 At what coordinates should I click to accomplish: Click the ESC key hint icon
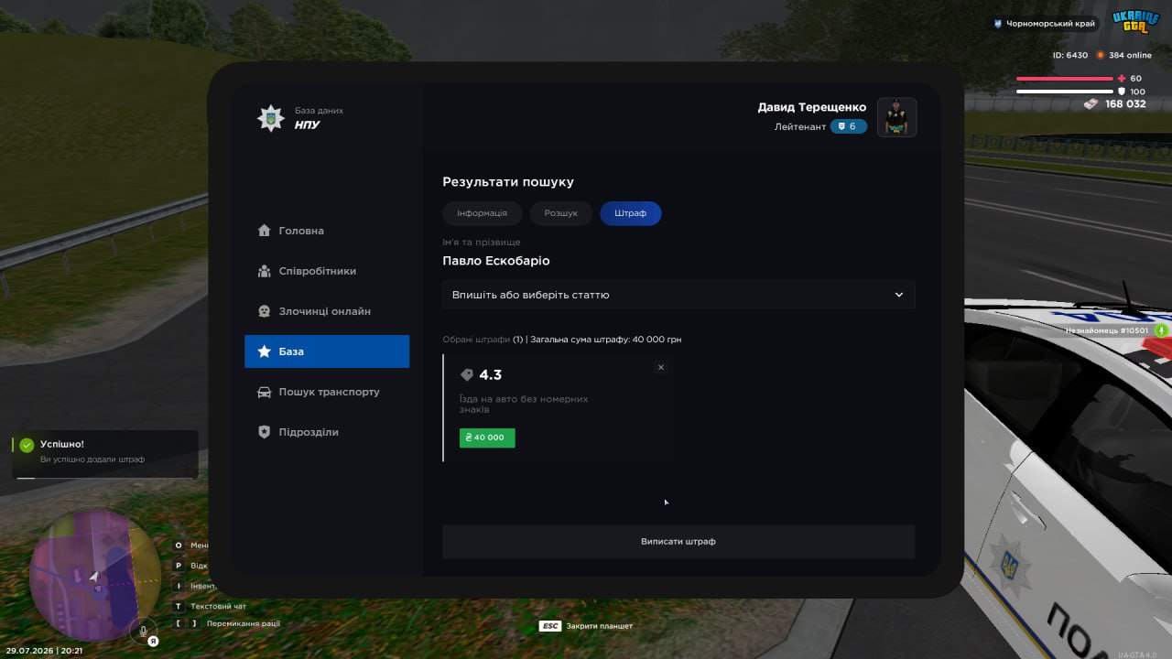(550, 626)
